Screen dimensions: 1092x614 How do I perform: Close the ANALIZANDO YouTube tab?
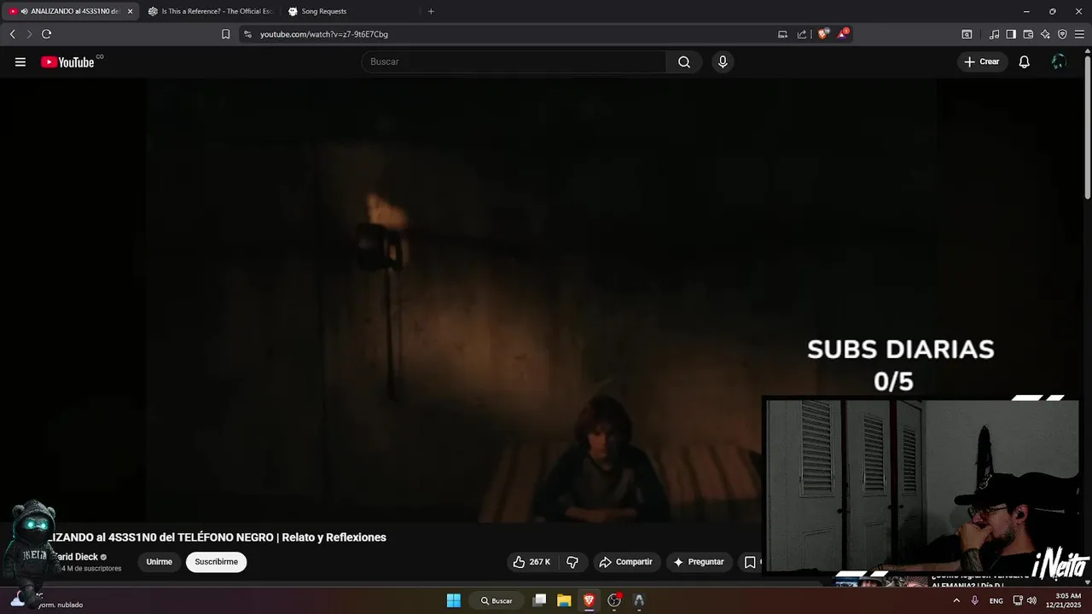(131, 11)
